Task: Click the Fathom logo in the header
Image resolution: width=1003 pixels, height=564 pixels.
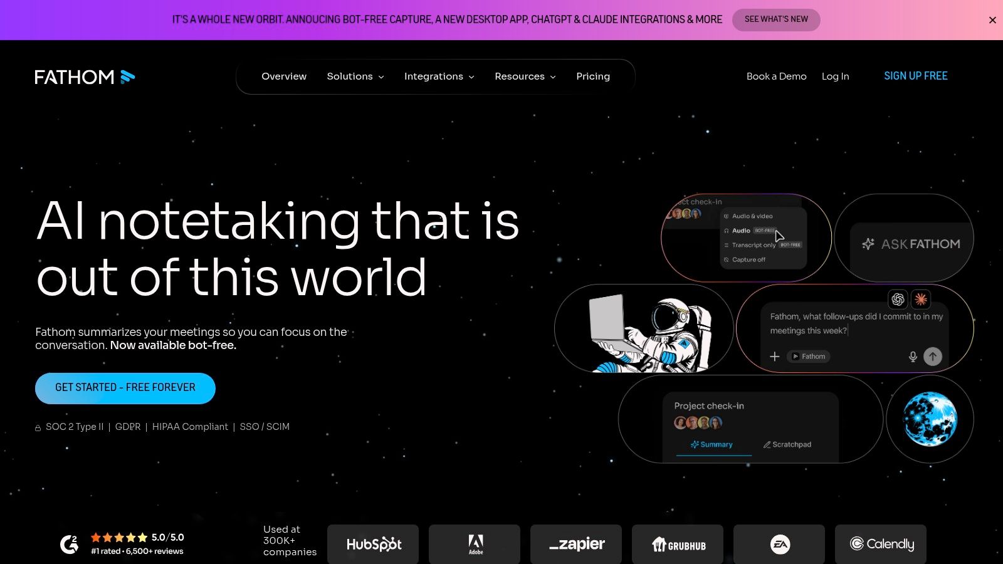Action: 85,76
